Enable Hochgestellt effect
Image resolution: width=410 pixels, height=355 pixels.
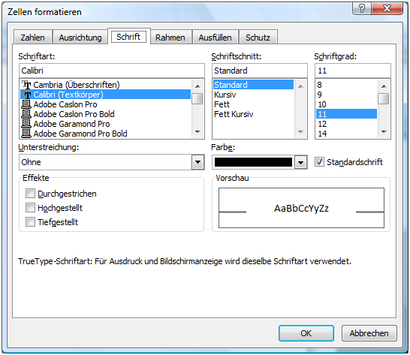[30, 208]
